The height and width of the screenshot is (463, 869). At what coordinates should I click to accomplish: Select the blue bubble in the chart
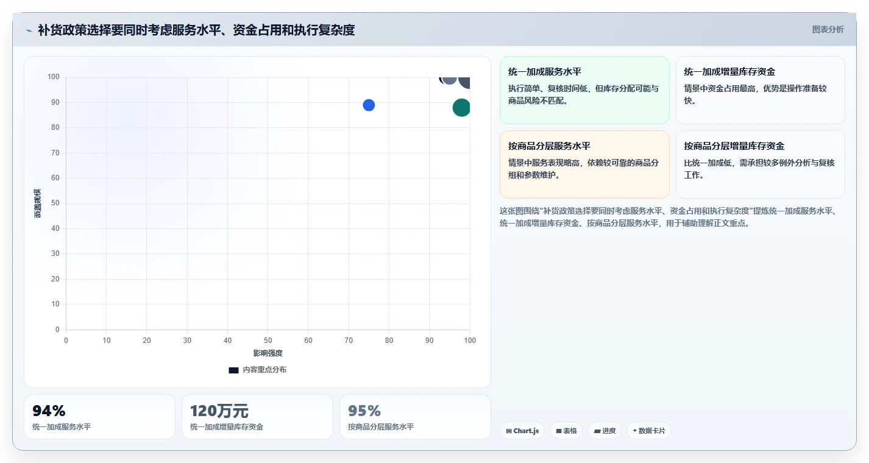369,105
